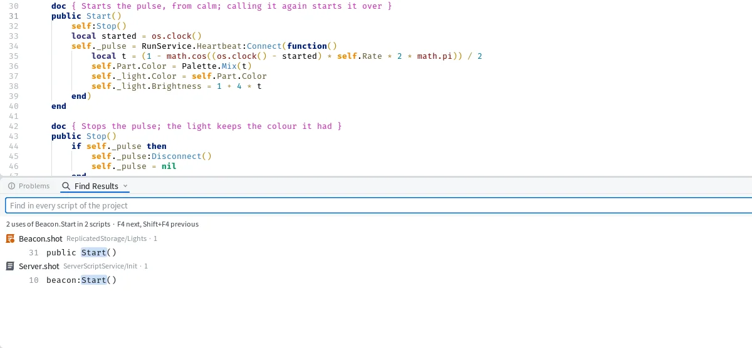This screenshot has width=752, height=348.
Task: Click 'self:Stop()' on line 32
Action: click(x=99, y=26)
